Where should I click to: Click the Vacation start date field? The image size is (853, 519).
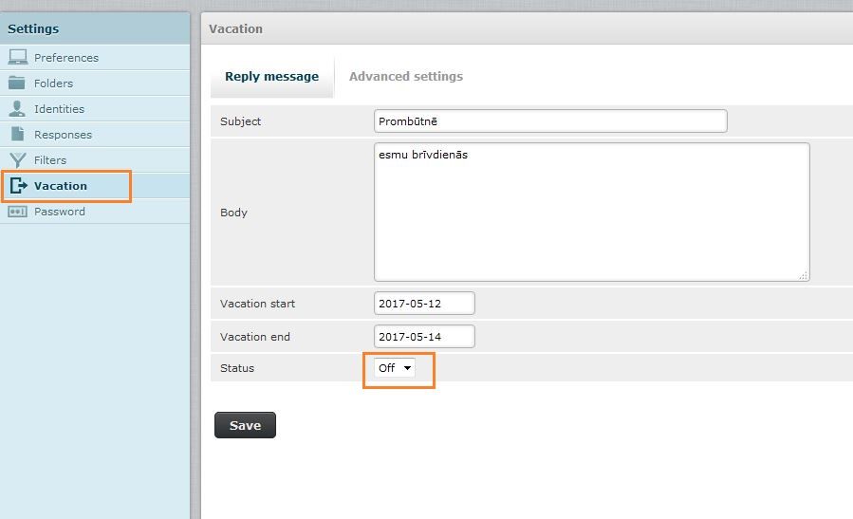[x=424, y=304]
